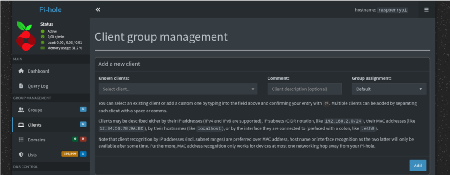Click the 199,900 Lists badge
The image size is (450, 175).
(70, 154)
